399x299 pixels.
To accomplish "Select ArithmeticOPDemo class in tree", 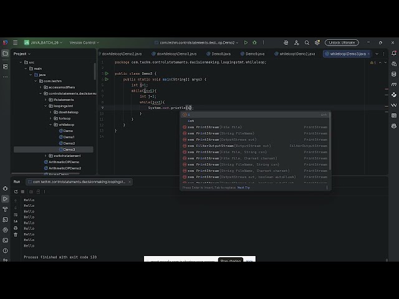I will coord(61,162).
